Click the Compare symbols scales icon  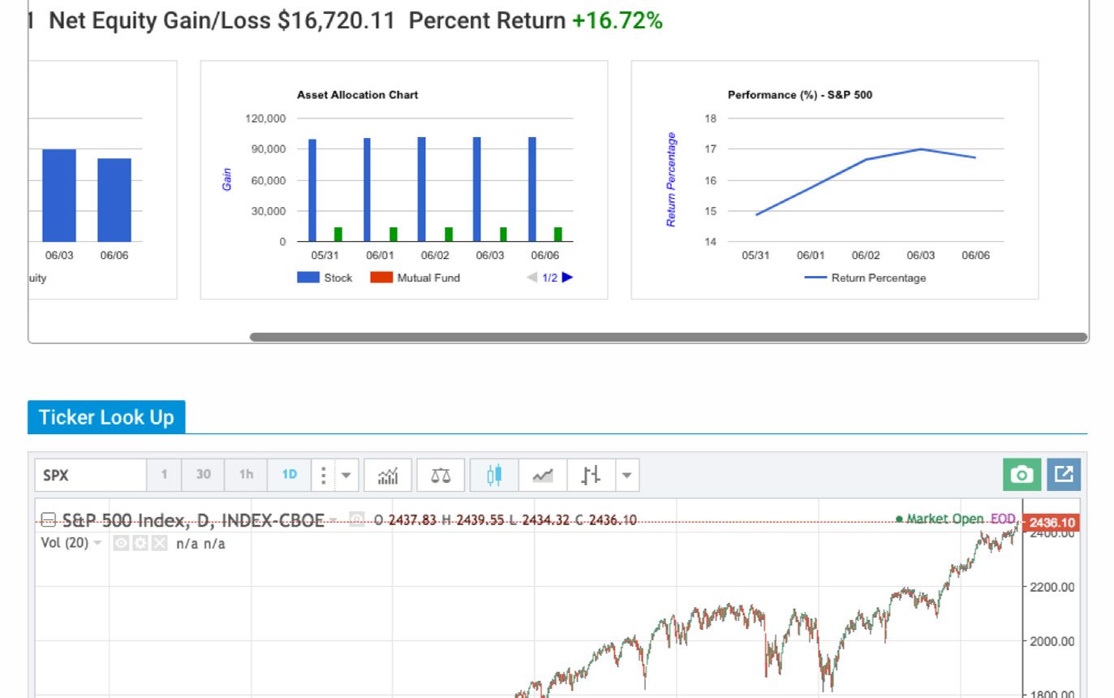point(441,476)
